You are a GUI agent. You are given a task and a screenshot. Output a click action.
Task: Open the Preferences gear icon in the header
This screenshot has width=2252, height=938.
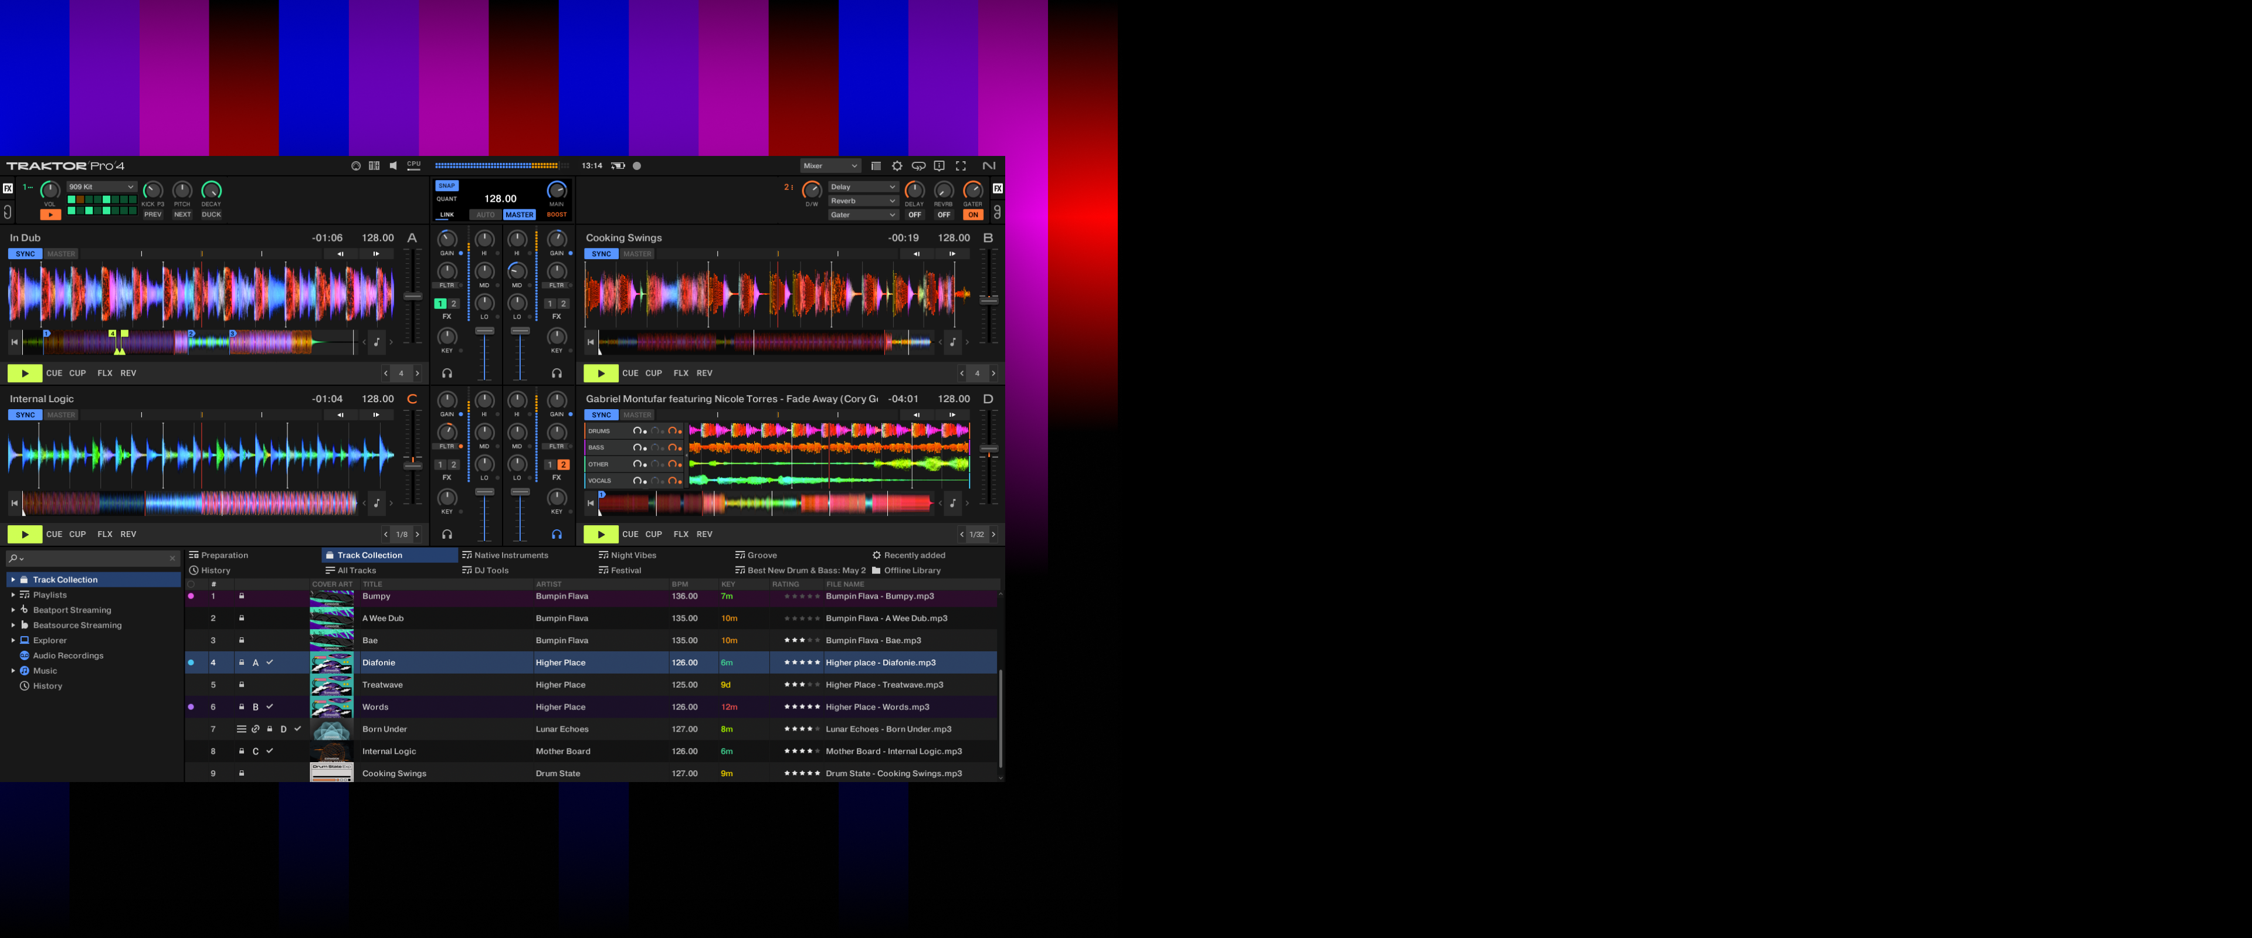[x=897, y=166]
